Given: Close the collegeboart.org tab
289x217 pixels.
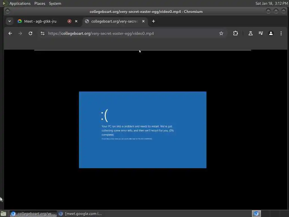Looking at the screenshot, I should click(x=143, y=21).
